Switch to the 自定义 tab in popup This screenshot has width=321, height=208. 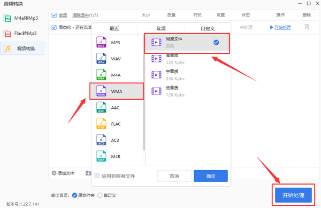coord(208,29)
